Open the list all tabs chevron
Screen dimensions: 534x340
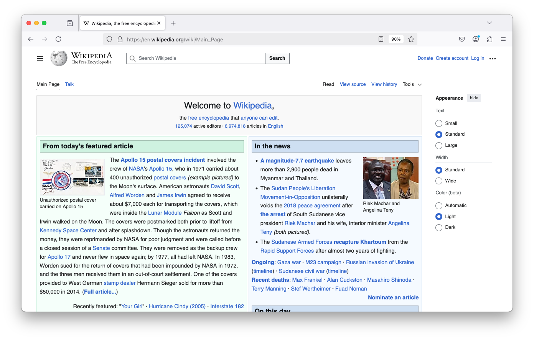click(x=489, y=23)
